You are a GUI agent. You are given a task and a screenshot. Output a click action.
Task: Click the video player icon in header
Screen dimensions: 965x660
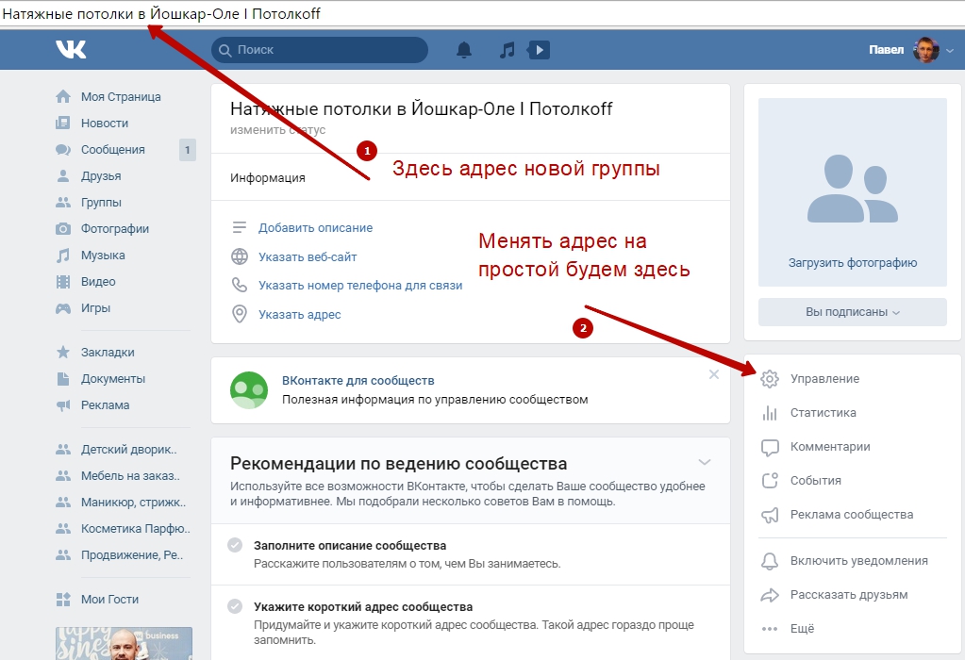[539, 50]
